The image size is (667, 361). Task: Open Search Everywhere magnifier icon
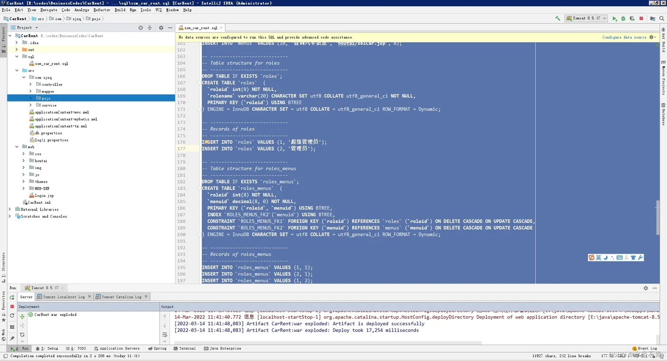[662, 19]
